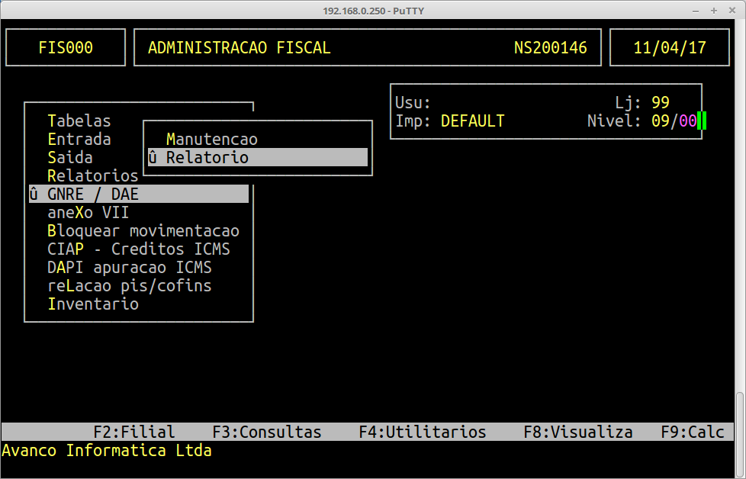Viewport: 746px width, 479px height.
Task: Select highlighted GNRE / DAE entry
Action: pos(138,194)
